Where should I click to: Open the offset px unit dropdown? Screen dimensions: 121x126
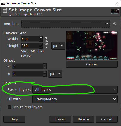point(55,74)
